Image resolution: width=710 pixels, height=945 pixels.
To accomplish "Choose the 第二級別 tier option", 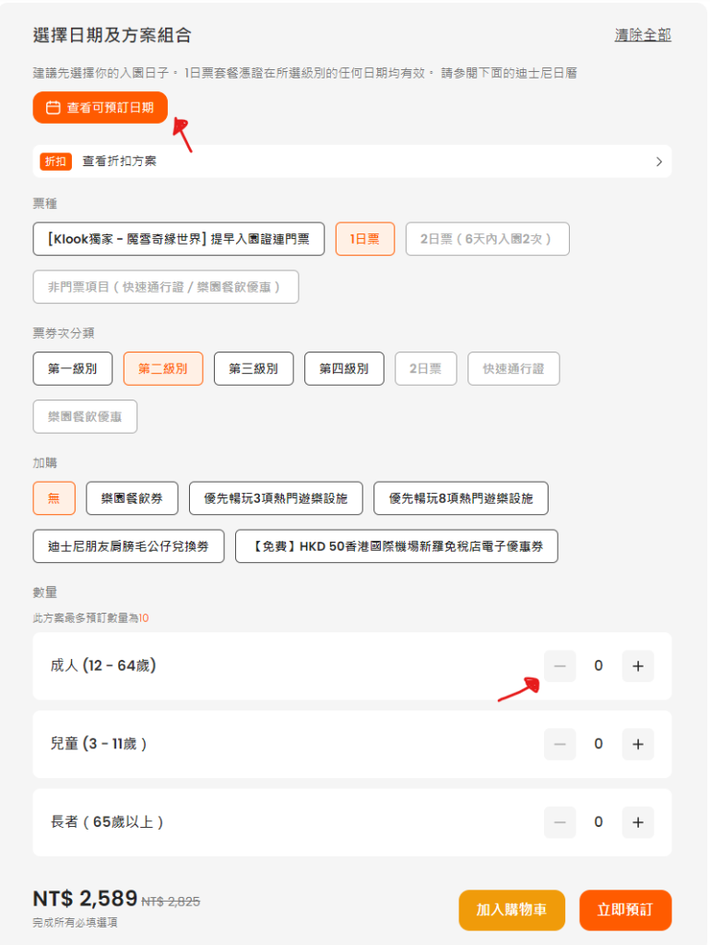I will coord(163,368).
